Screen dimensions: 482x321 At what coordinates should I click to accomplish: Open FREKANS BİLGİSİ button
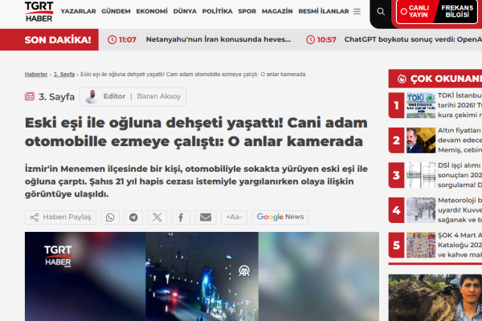[457, 11]
